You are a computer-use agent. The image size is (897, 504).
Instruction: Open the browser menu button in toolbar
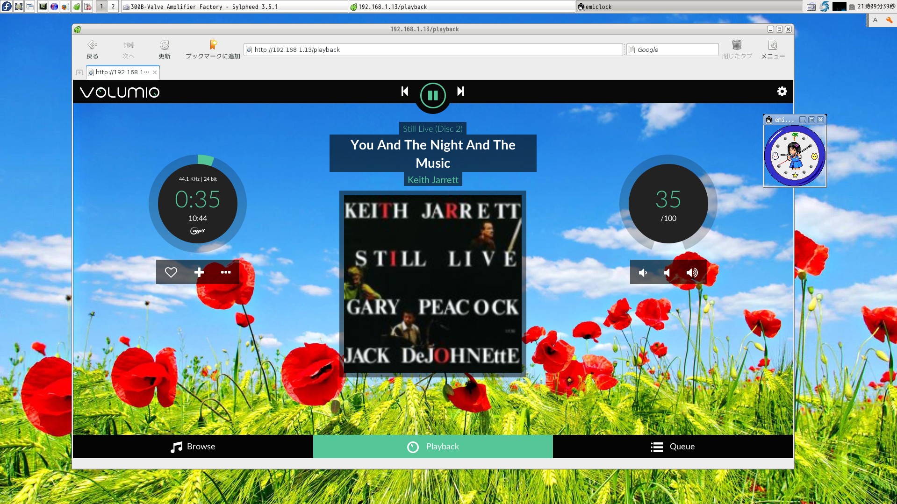[773, 50]
